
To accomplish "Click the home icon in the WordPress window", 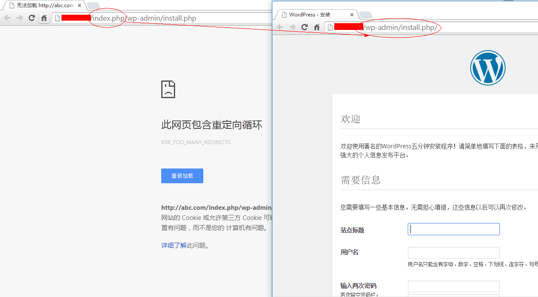I will click(317, 27).
